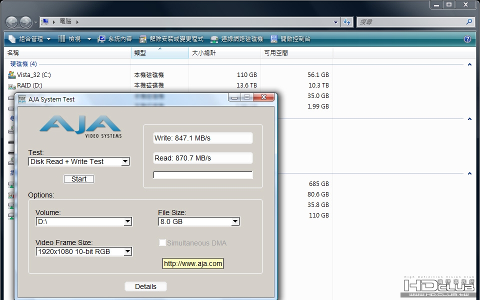Click the Forward arrow button in Explorer
The height and width of the screenshot is (300, 480).
click(x=25, y=22)
